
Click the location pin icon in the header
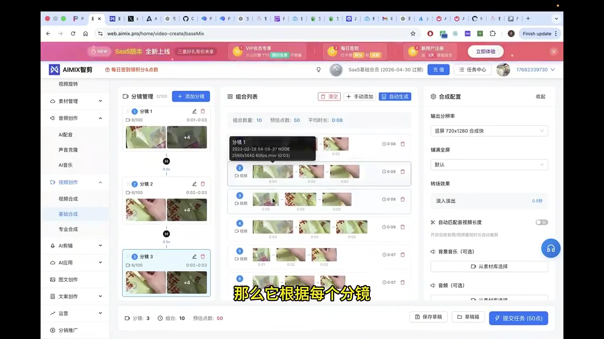(x=319, y=70)
